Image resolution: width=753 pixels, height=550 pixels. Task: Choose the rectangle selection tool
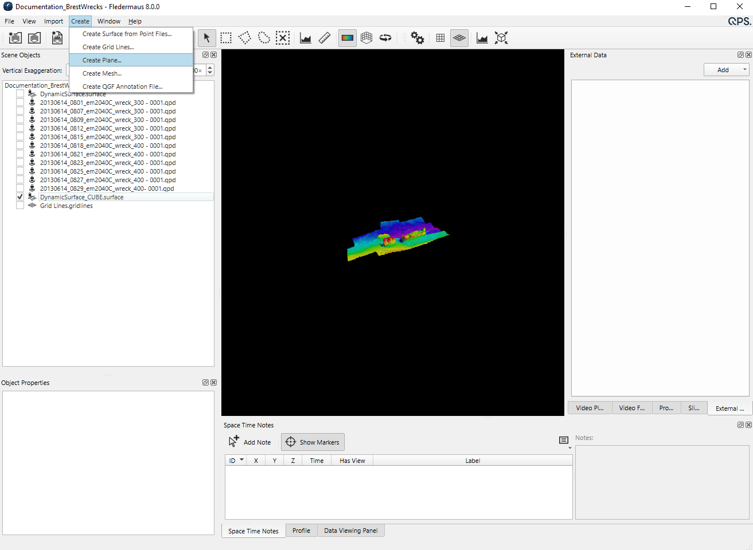pyautogui.click(x=226, y=38)
